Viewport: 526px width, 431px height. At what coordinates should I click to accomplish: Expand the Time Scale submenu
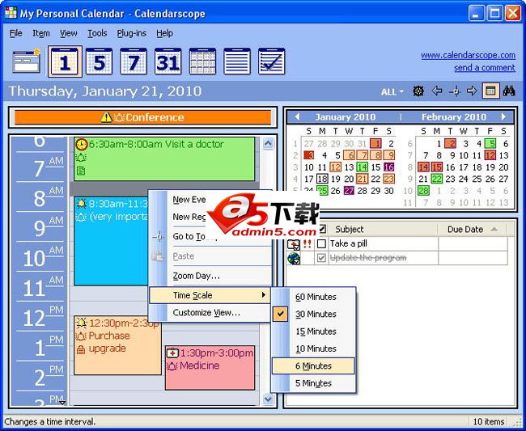210,295
